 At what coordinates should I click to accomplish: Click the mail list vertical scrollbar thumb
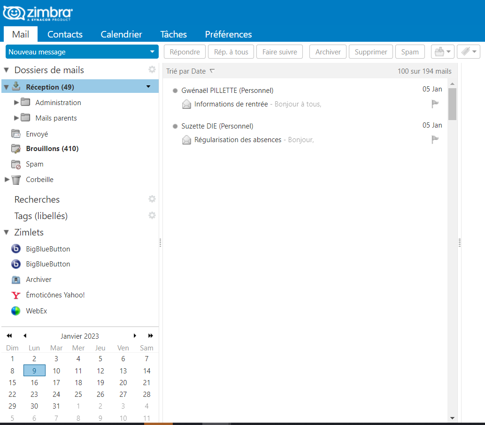[x=452, y=104]
